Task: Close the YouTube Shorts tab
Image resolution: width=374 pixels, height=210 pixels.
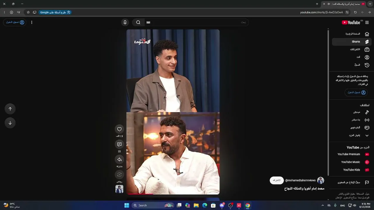Action: tap(324, 4)
